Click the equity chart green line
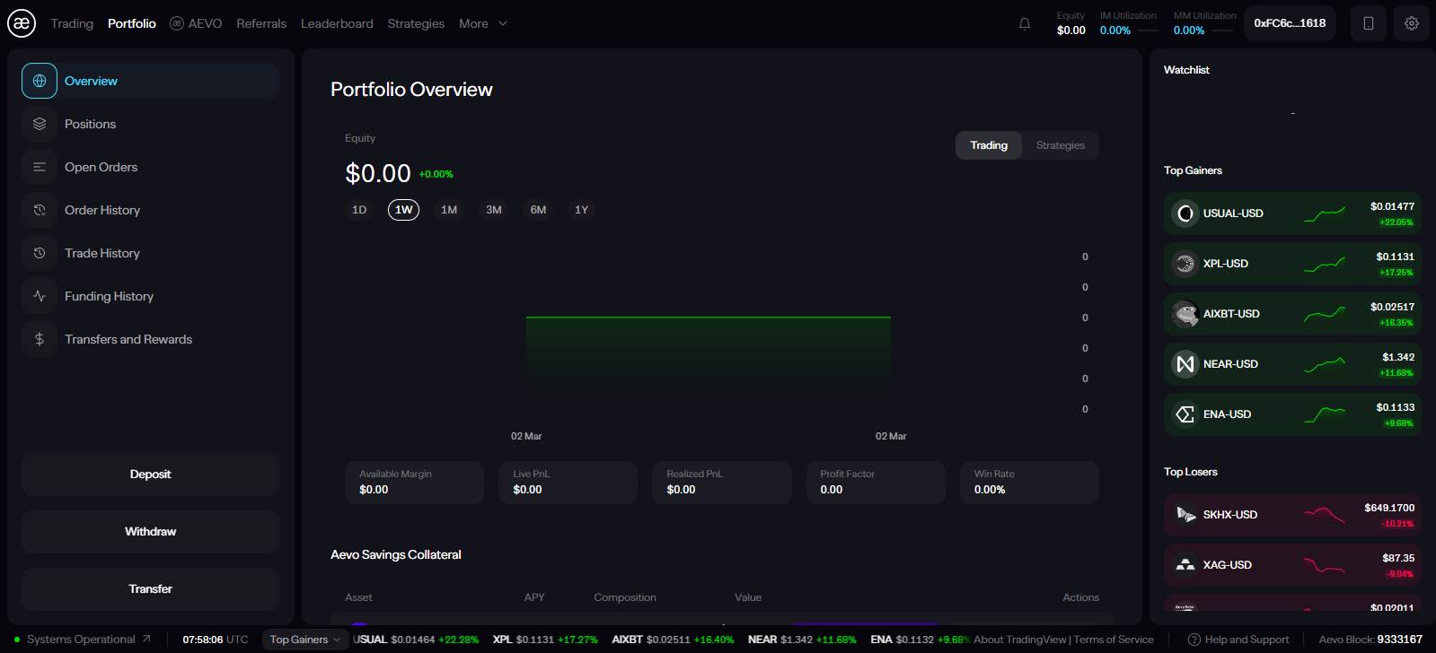The width and height of the screenshot is (1436, 653). pos(709,318)
